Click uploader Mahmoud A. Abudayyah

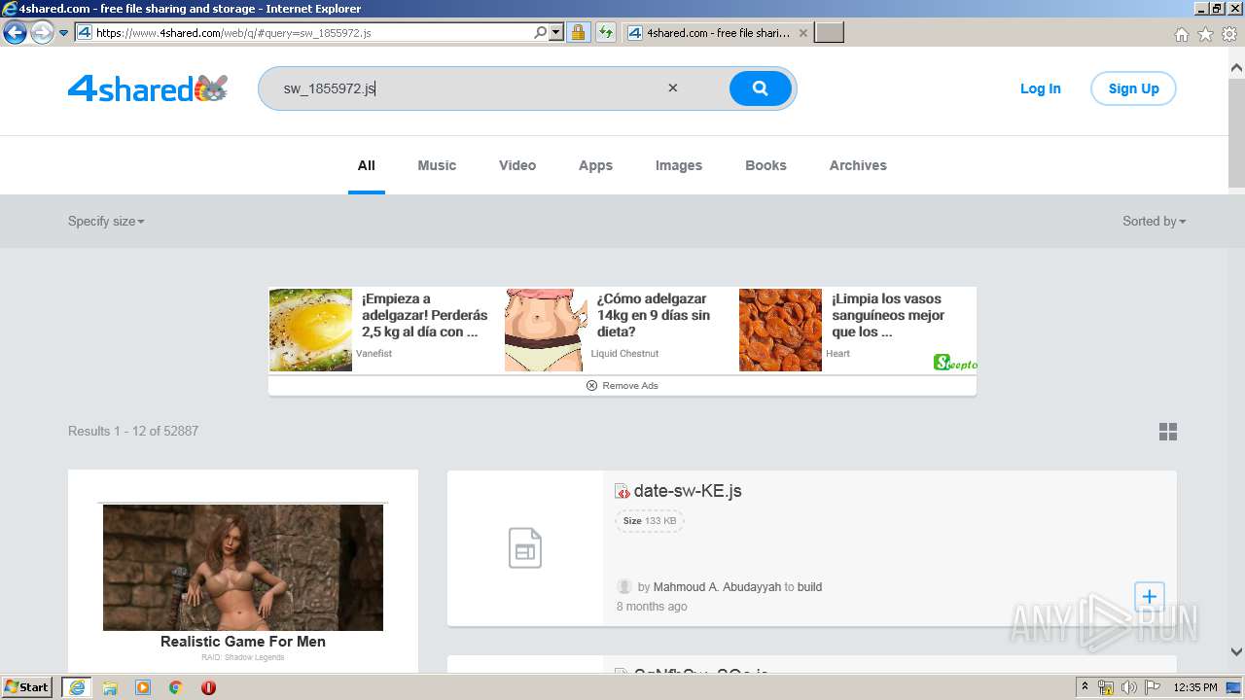(x=717, y=587)
